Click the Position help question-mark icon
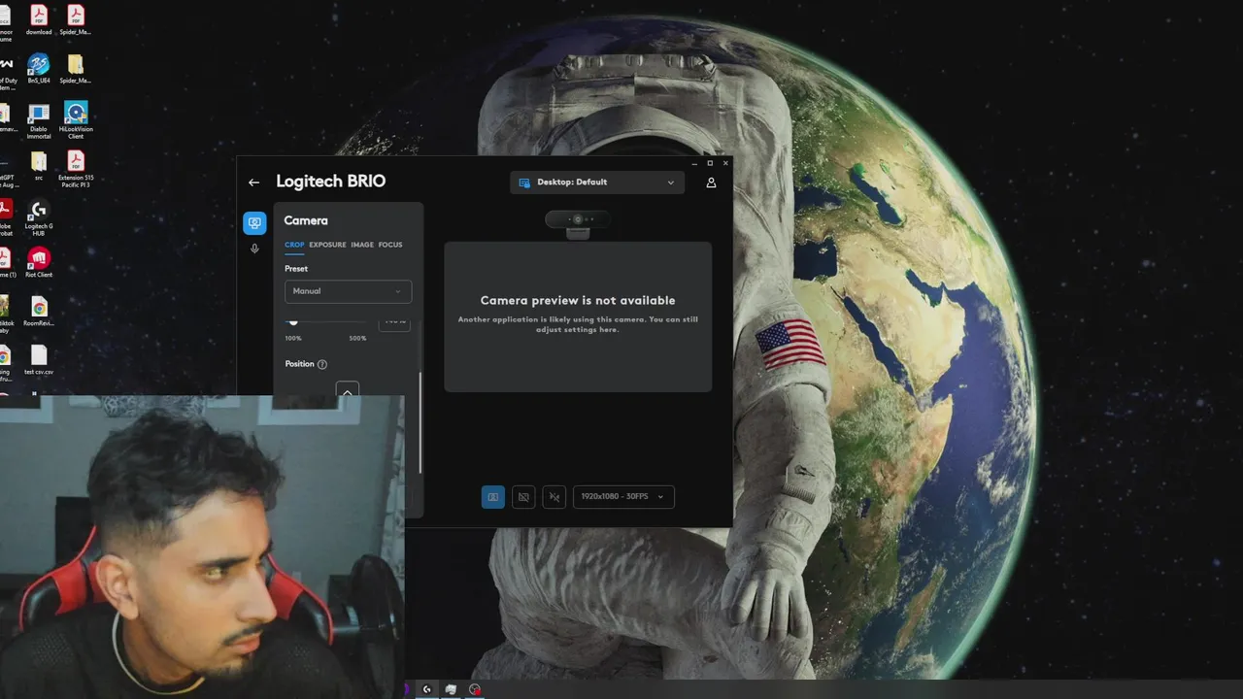Viewport: 1243px width, 699px height. tap(322, 364)
